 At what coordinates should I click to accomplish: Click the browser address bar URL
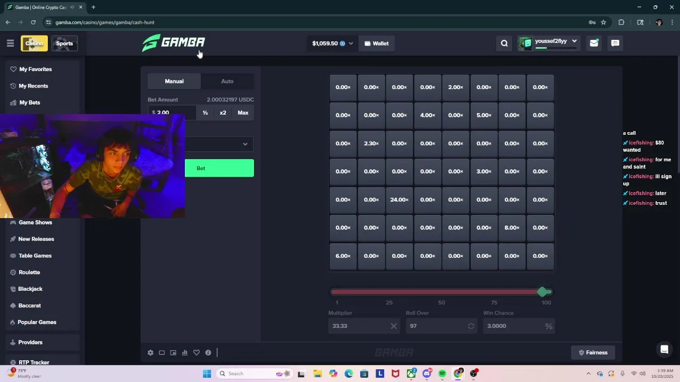pyautogui.click(x=105, y=22)
